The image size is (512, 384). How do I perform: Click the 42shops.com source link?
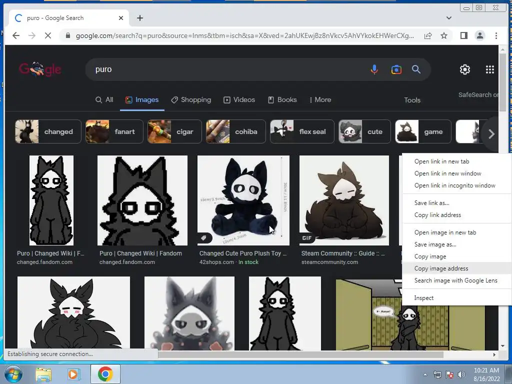click(x=216, y=262)
